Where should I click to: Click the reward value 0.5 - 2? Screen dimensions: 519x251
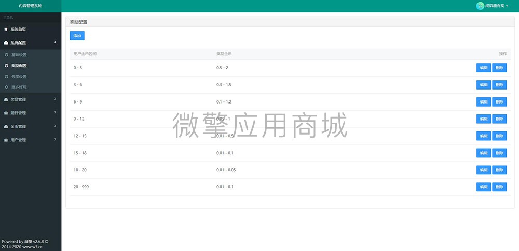tap(223, 68)
